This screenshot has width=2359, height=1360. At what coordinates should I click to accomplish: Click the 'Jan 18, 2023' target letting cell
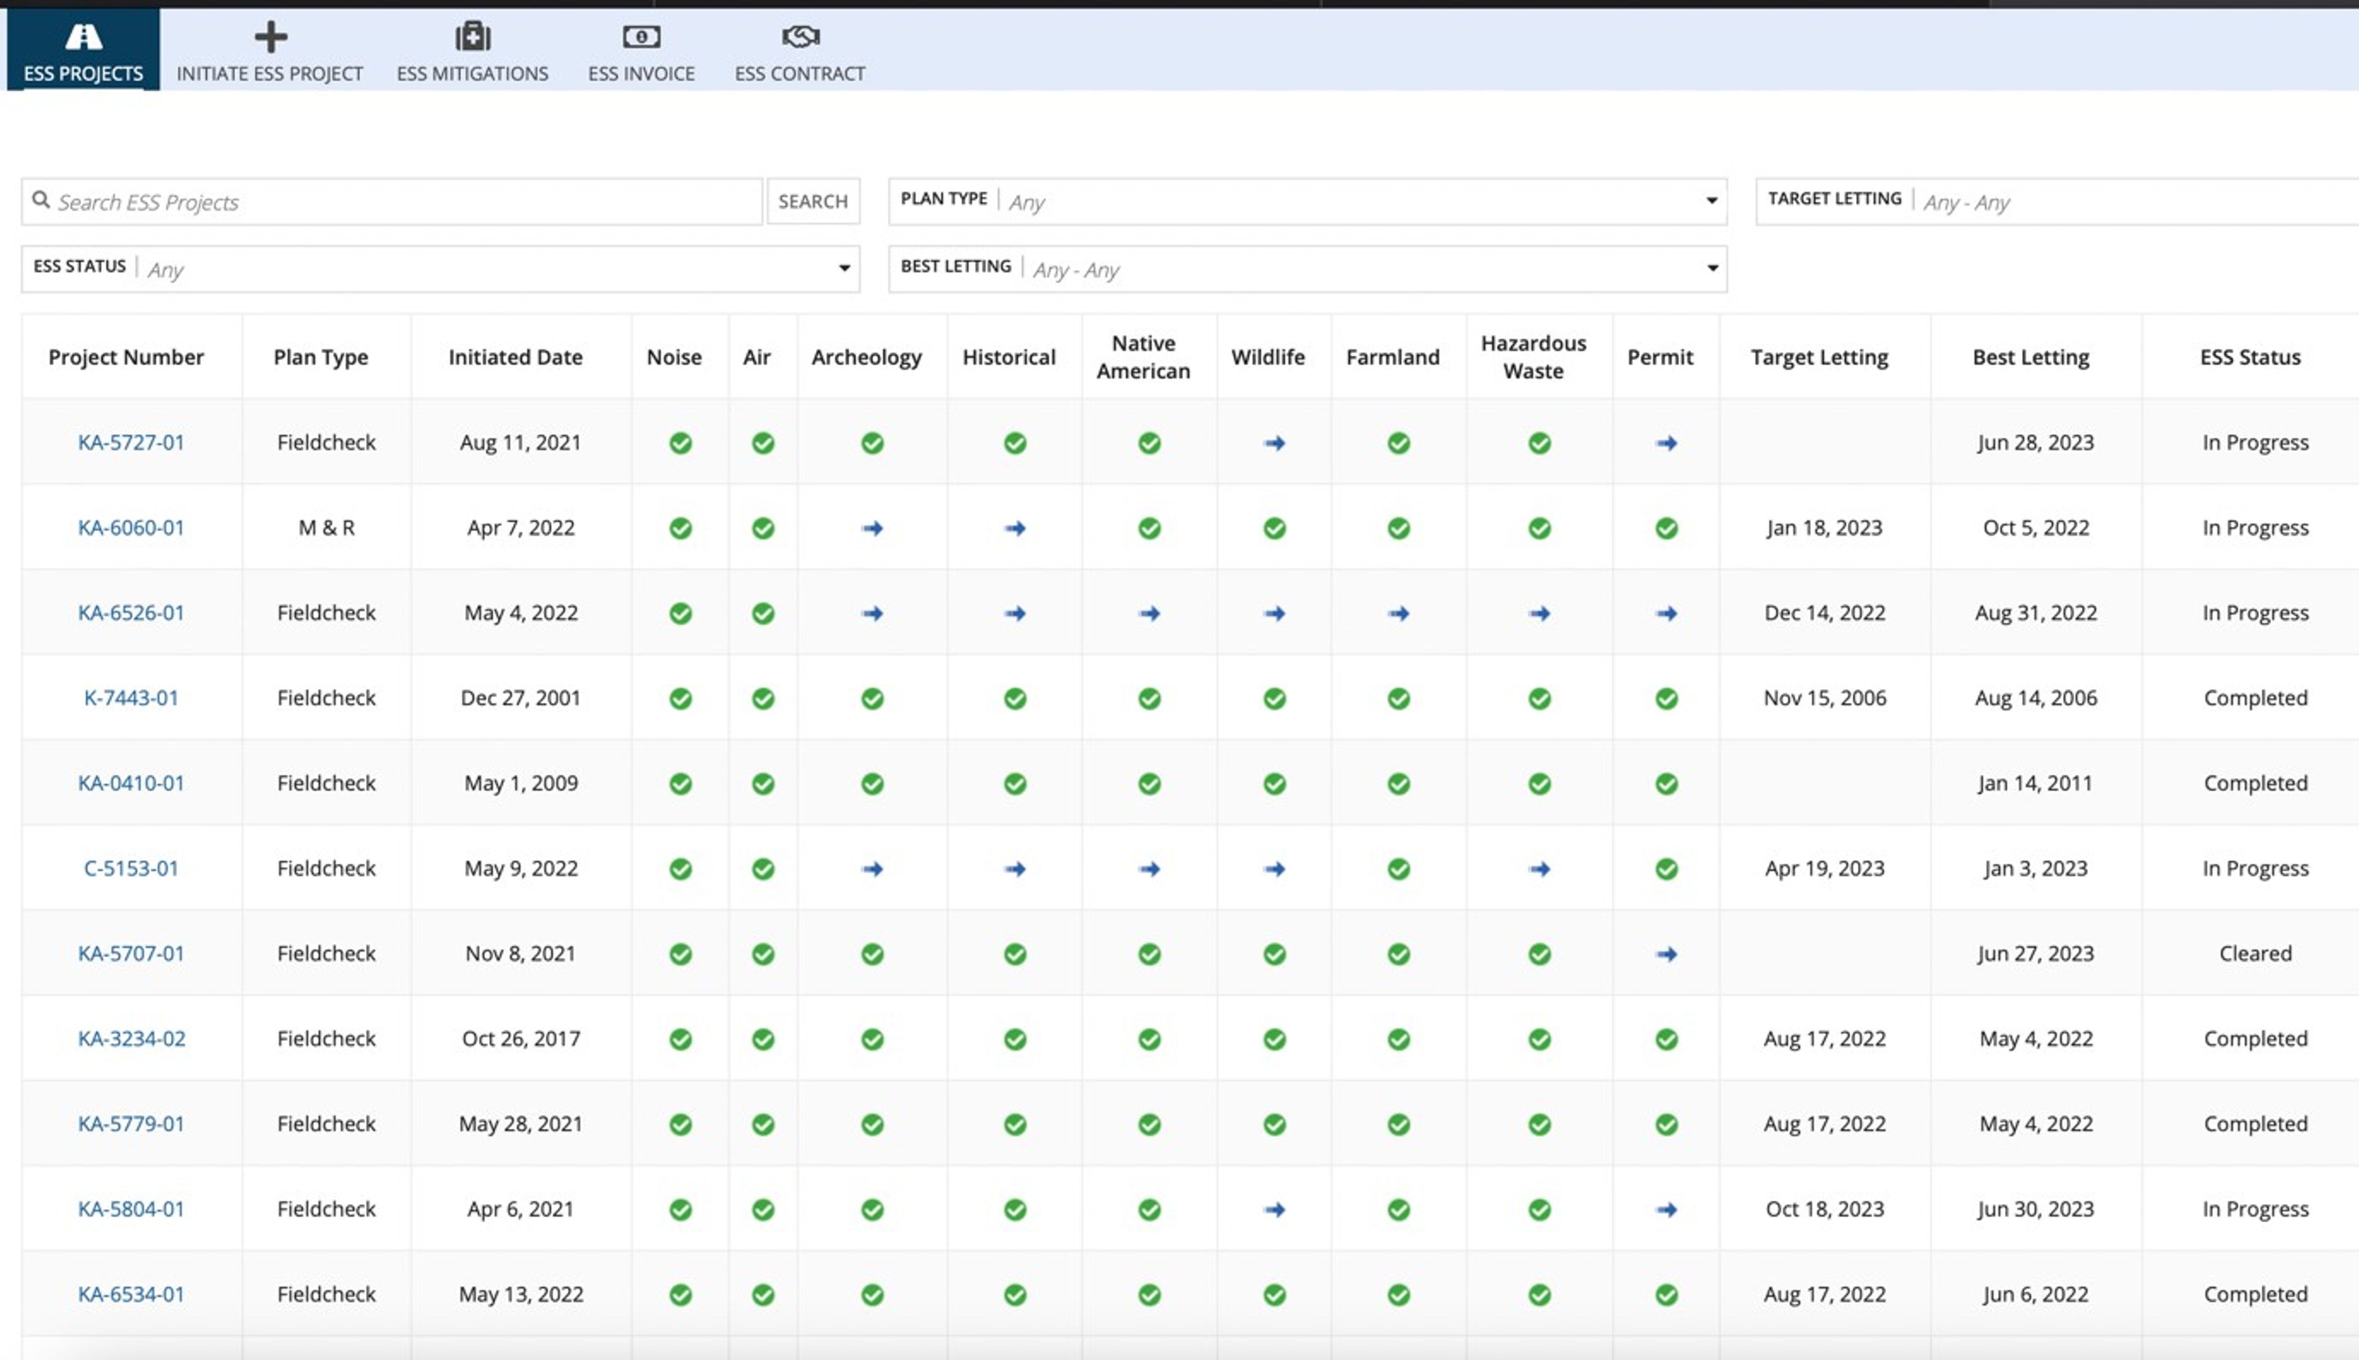click(x=1824, y=528)
